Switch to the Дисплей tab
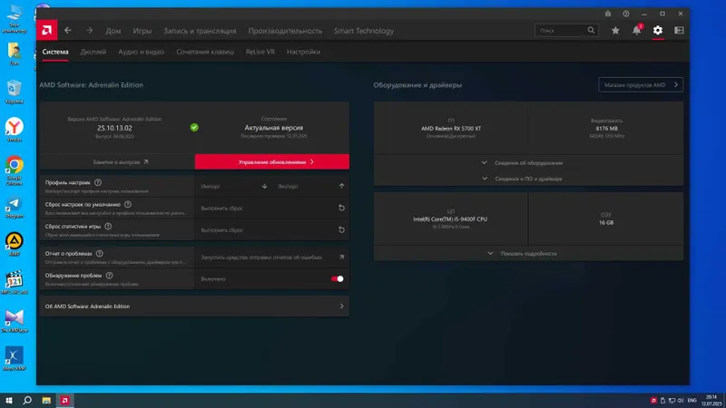The image size is (726, 408). click(93, 52)
